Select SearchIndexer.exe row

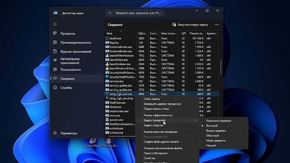click(x=162, y=64)
